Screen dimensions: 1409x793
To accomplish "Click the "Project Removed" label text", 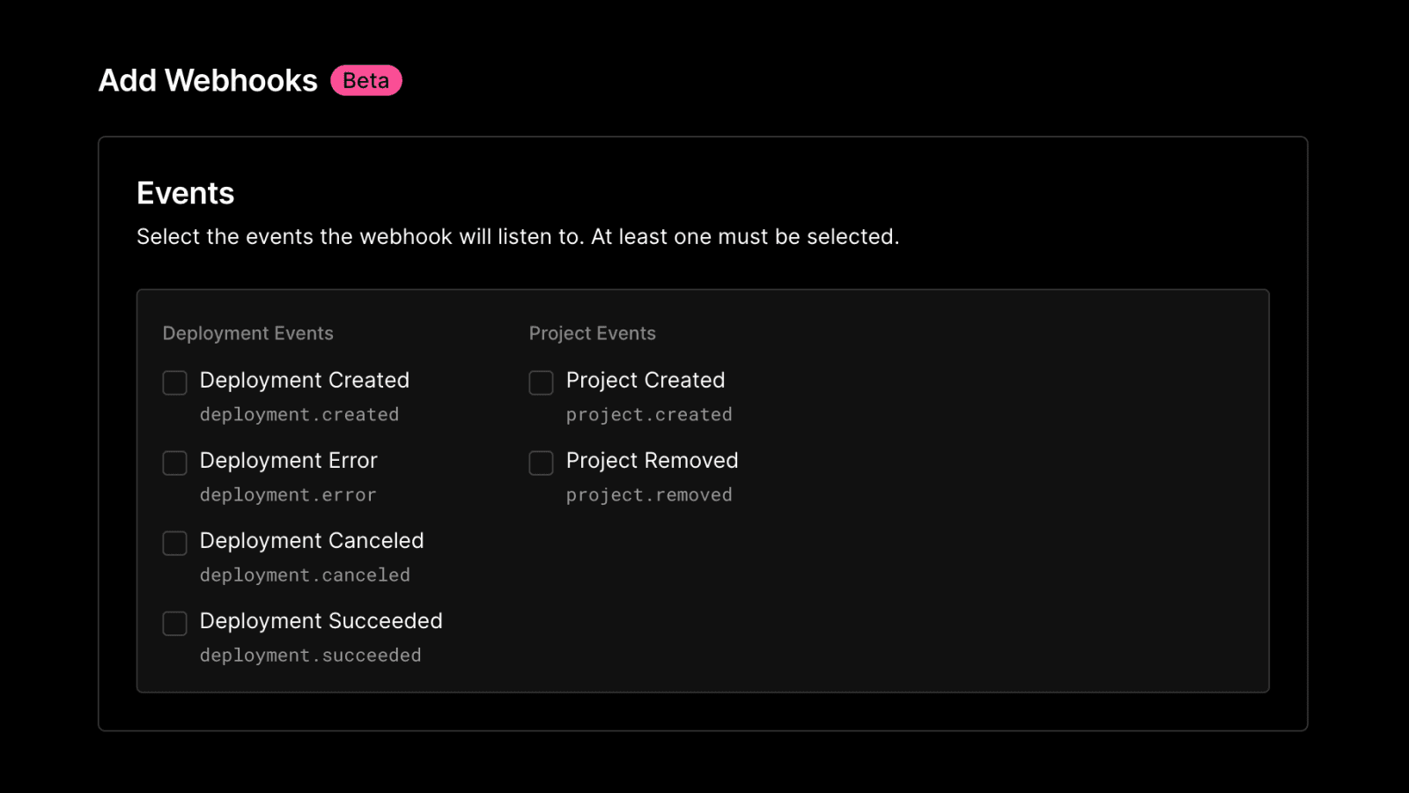I will click(x=653, y=461).
